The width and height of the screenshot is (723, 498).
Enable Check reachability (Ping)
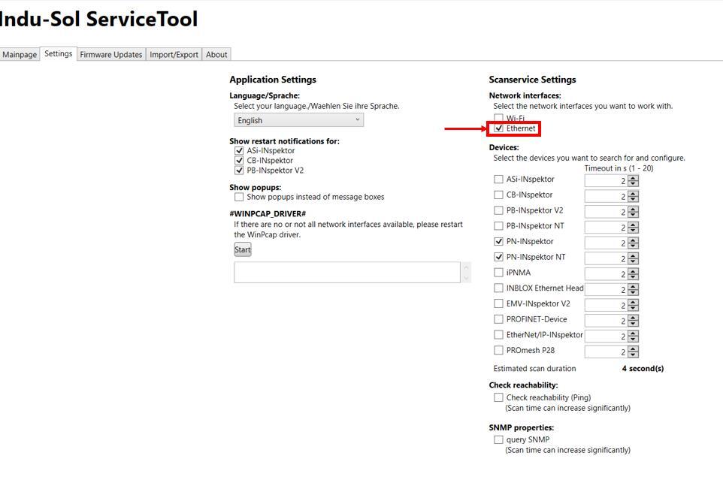point(498,397)
